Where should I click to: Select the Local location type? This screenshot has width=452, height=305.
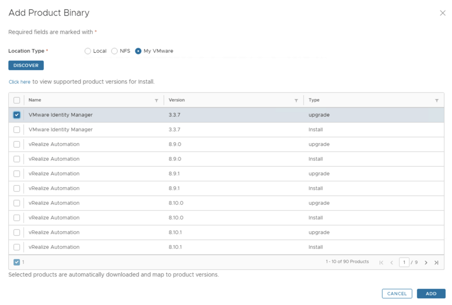coord(88,51)
